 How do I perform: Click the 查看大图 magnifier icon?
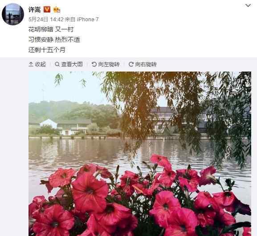pyautogui.click(x=57, y=64)
